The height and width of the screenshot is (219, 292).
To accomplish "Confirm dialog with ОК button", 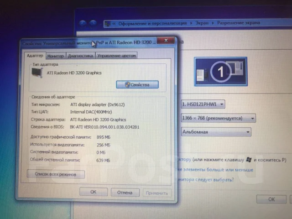I will pyautogui.click(x=94, y=192).
